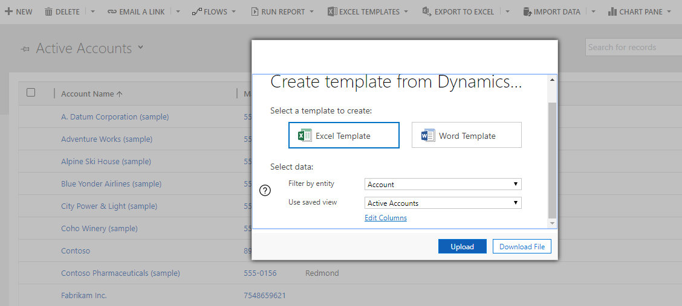Click the FLOWS icon in toolbar
682x306 pixels.
pyautogui.click(x=196, y=11)
